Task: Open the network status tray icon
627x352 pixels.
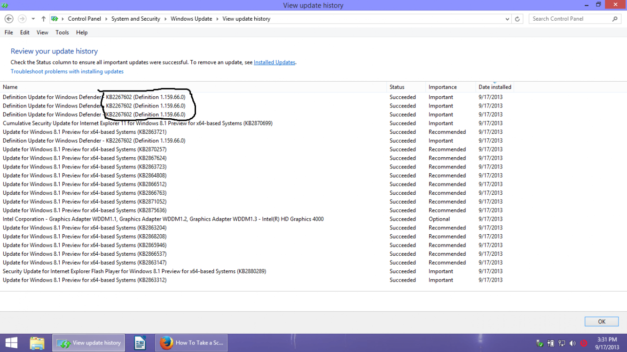Action: 562,343
